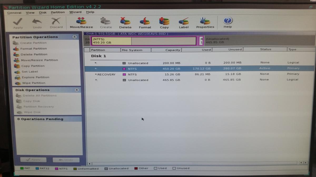Select the 465.85 GB Unallocated row
Viewport: 316px width, 177px height.
[200, 80]
